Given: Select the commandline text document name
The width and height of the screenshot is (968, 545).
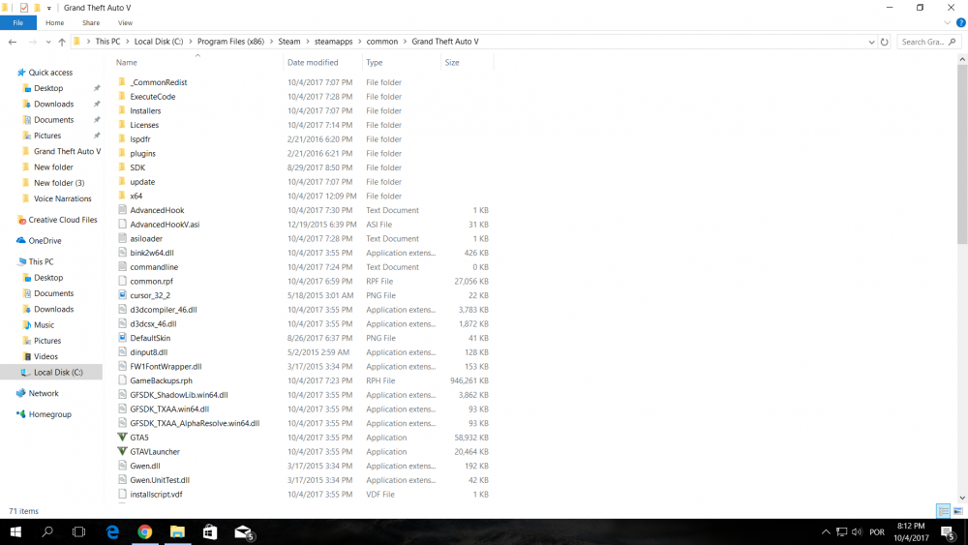Looking at the screenshot, I should [154, 267].
